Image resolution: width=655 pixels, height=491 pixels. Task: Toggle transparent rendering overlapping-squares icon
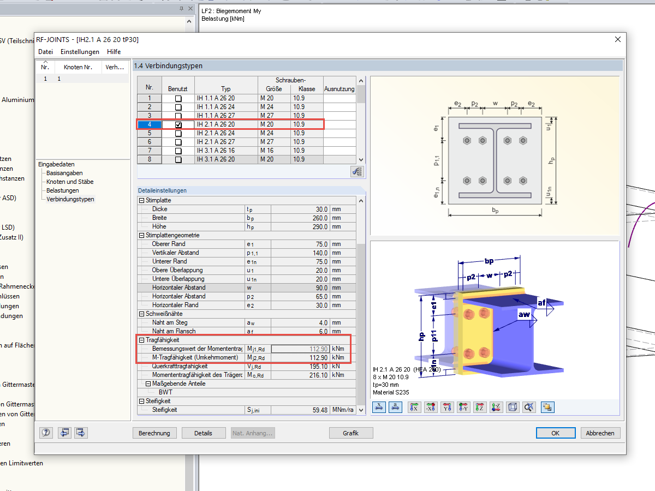(x=547, y=406)
